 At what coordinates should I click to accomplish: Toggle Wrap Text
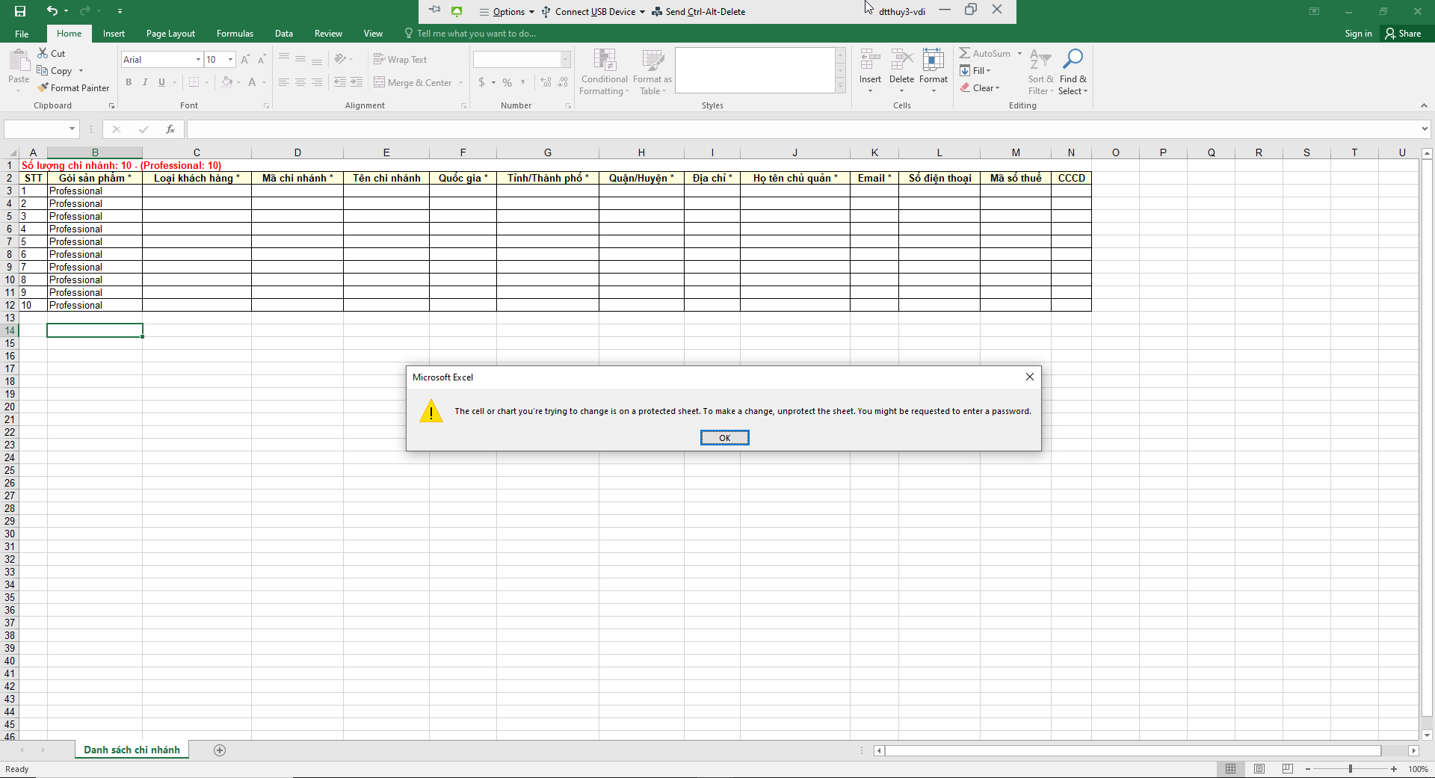coord(401,60)
